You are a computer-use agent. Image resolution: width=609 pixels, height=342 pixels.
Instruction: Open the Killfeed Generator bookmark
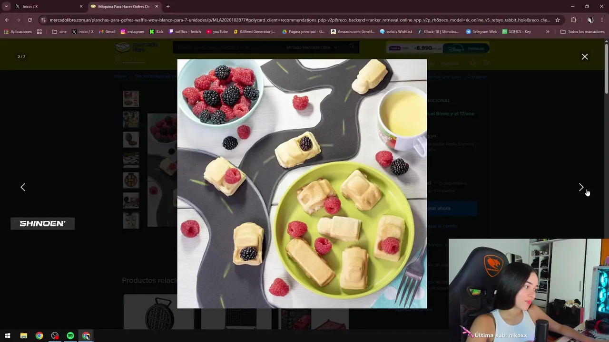(x=254, y=32)
